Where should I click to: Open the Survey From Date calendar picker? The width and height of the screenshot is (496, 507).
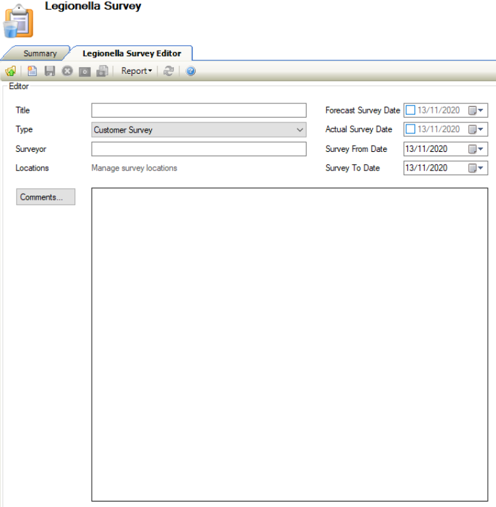476,149
